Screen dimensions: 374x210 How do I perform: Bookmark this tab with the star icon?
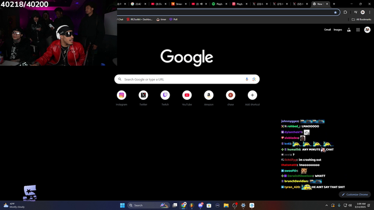click(335, 12)
